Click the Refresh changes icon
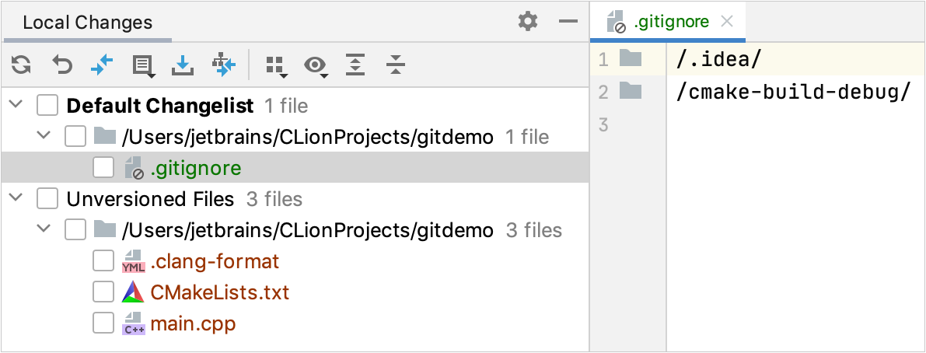The height and width of the screenshot is (353, 926). click(x=21, y=66)
